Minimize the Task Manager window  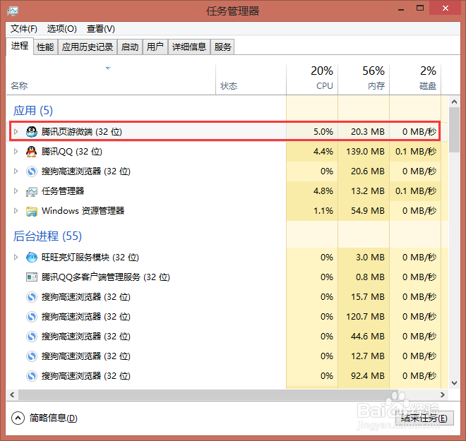401,8
